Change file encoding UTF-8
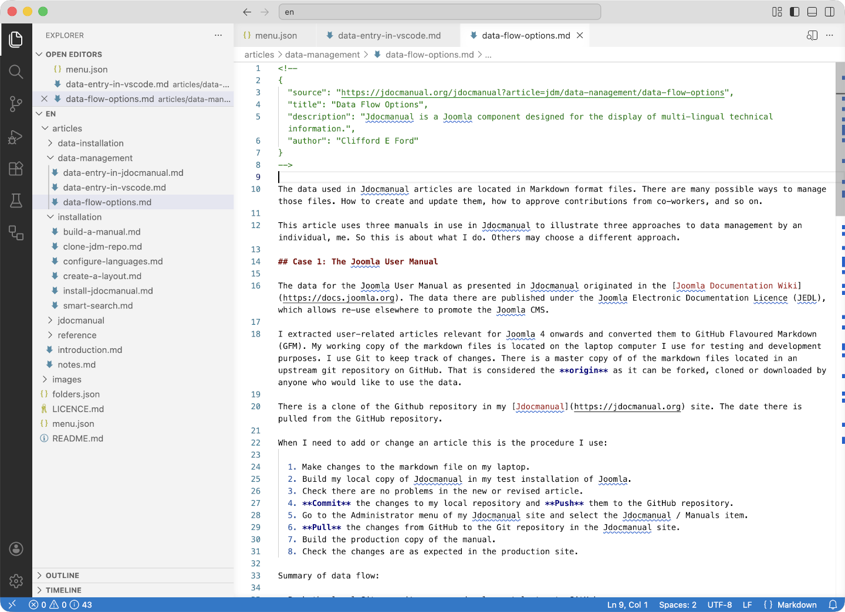 pos(719,604)
